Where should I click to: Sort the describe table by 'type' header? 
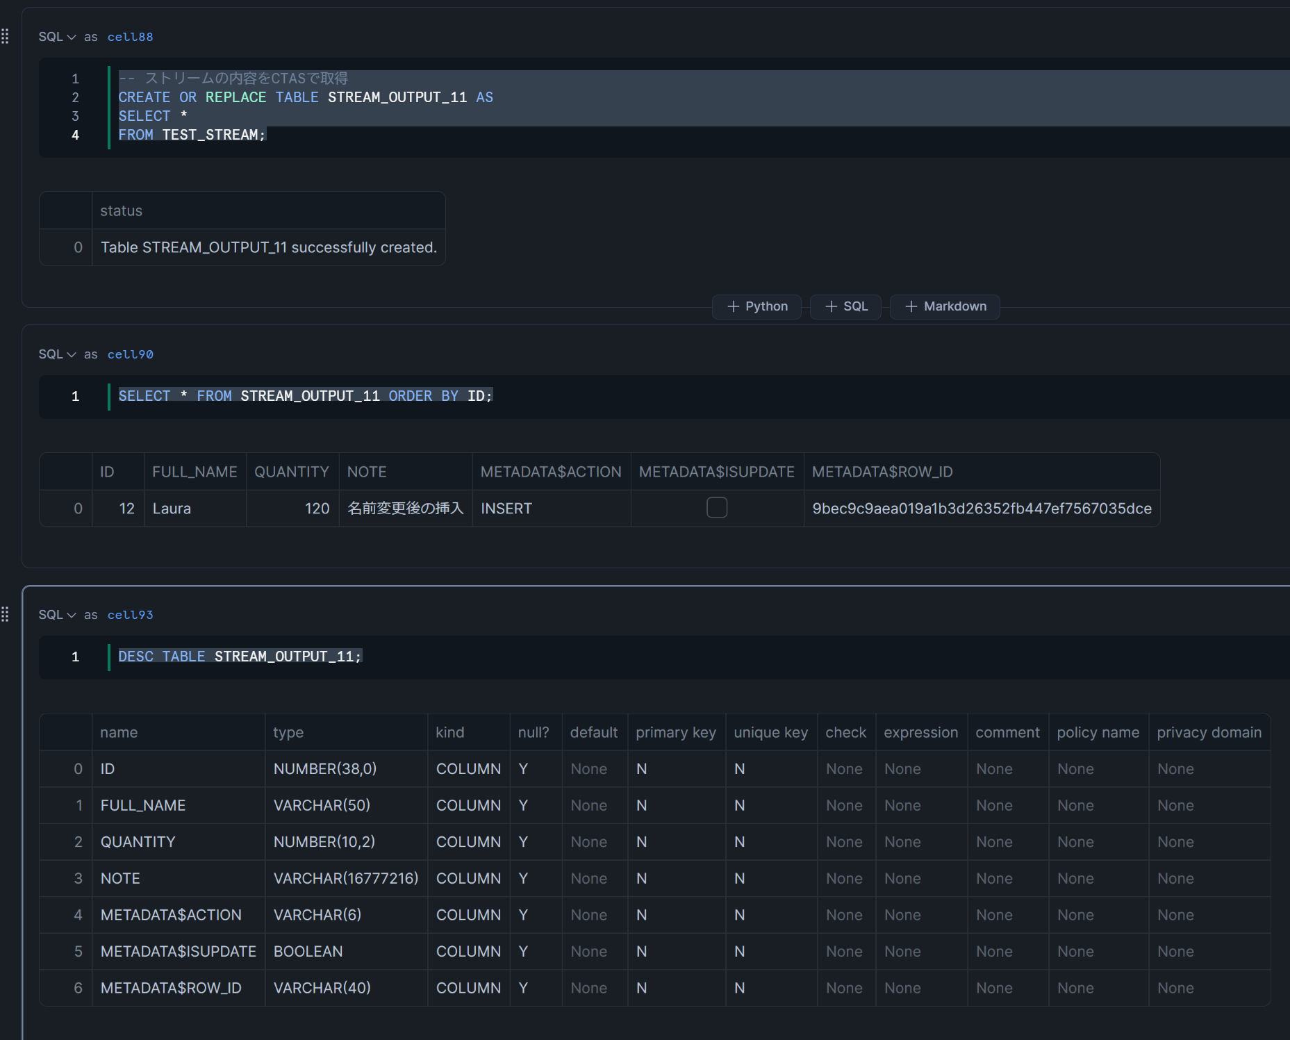click(x=346, y=732)
